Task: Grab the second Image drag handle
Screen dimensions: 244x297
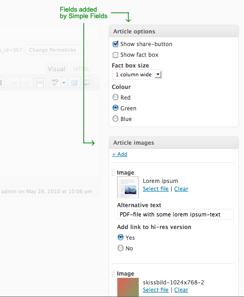Action: (x=113, y=274)
